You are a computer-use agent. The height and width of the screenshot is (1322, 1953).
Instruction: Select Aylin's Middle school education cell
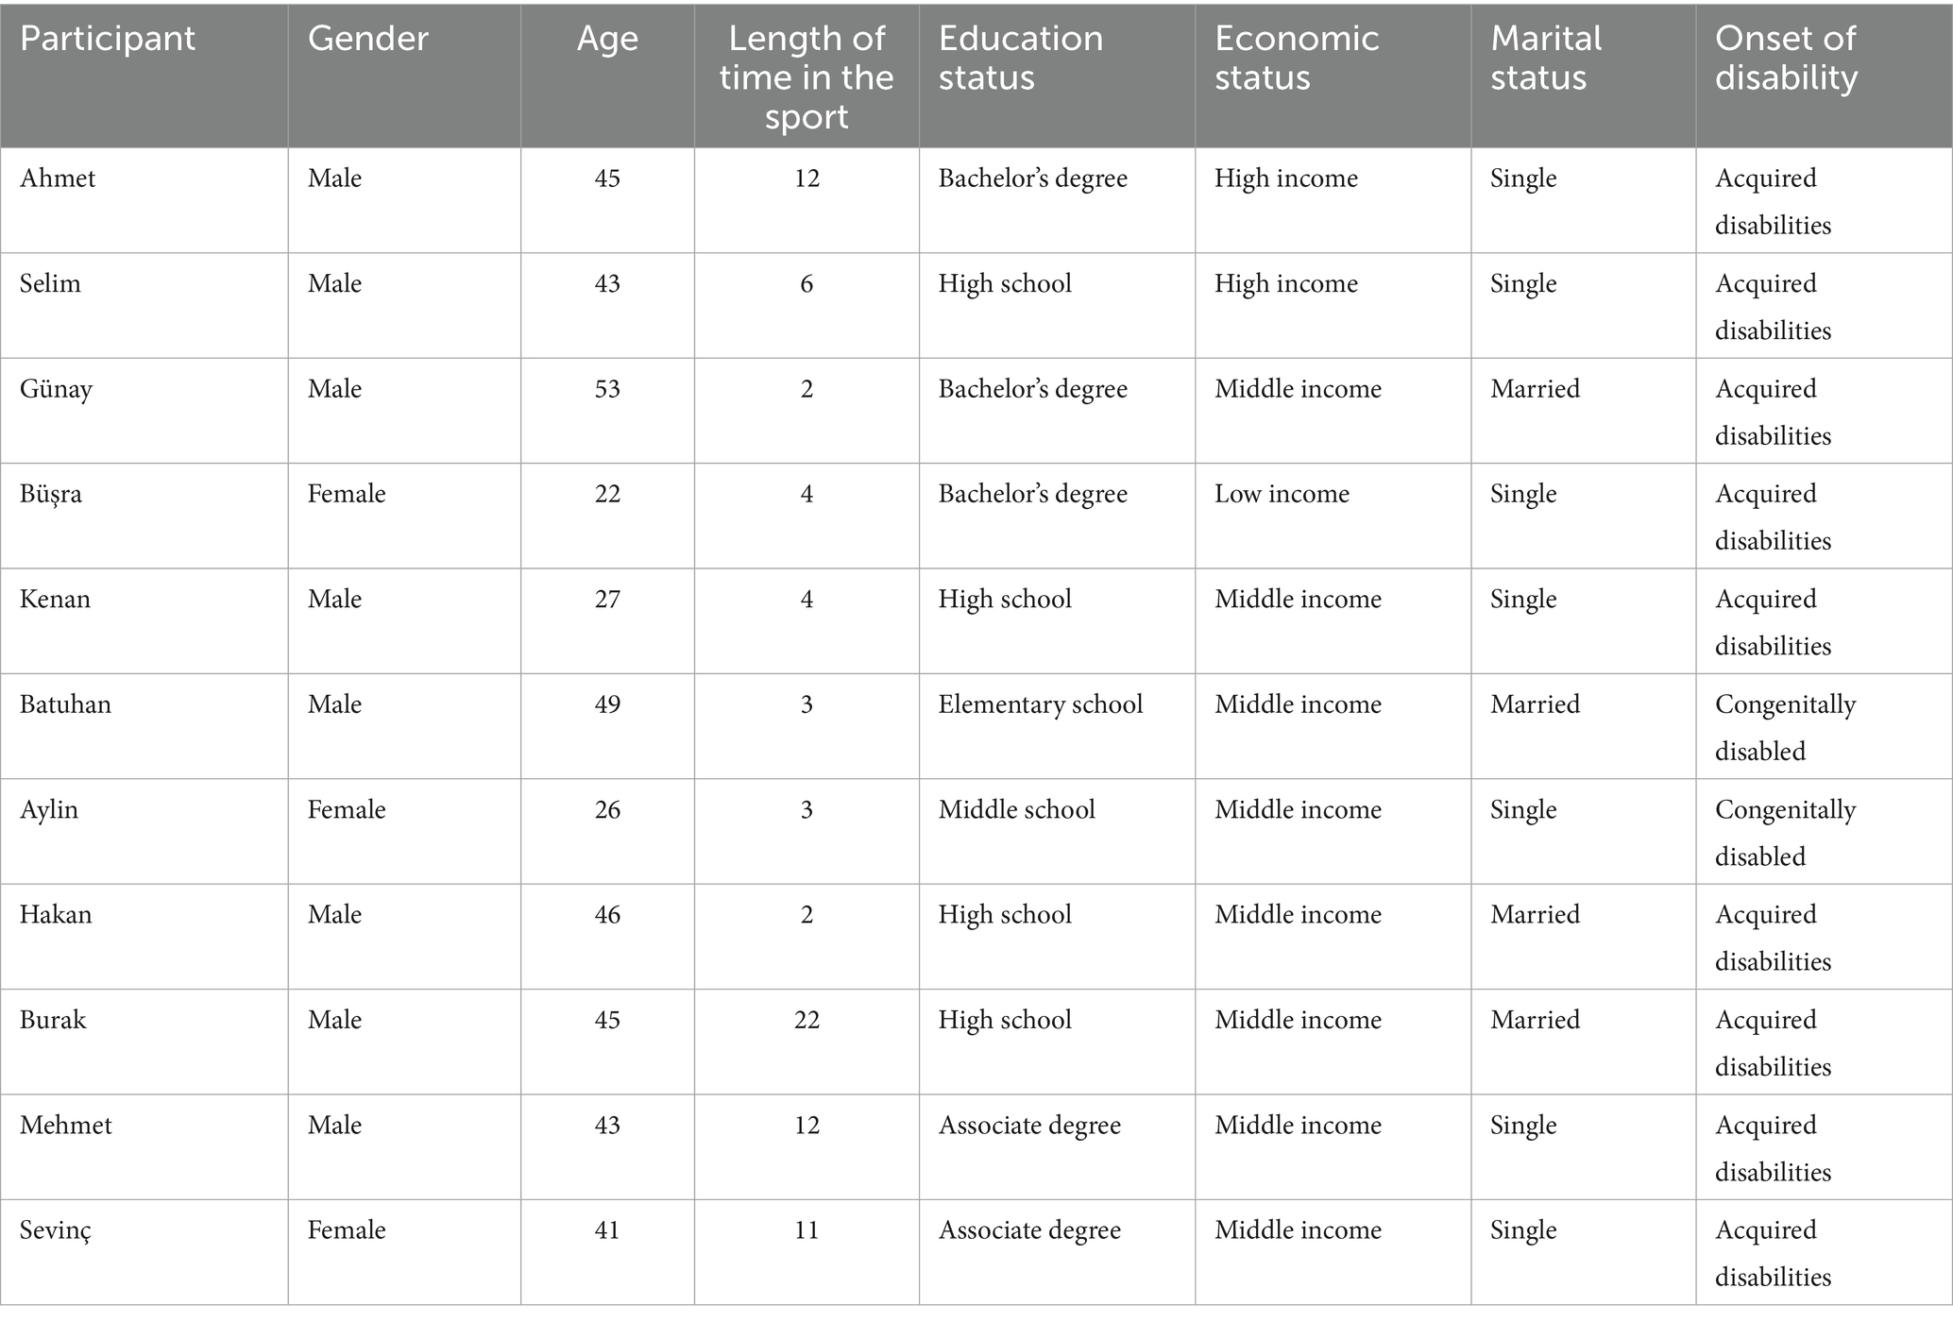tap(1016, 810)
